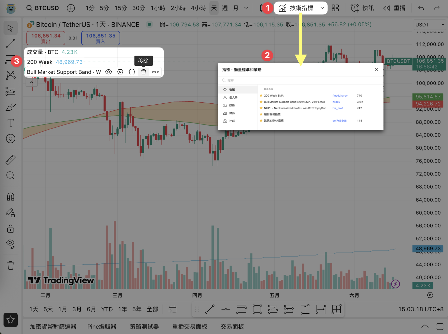Viewport: 448px width, 334px height.
Task: Select the Text tool
Action: coord(10,123)
